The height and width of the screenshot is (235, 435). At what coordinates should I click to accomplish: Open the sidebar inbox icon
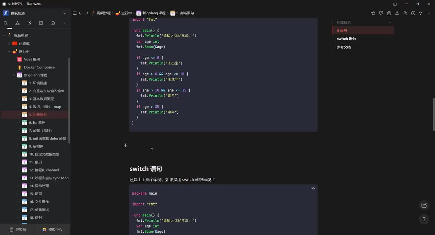coord(53,23)
